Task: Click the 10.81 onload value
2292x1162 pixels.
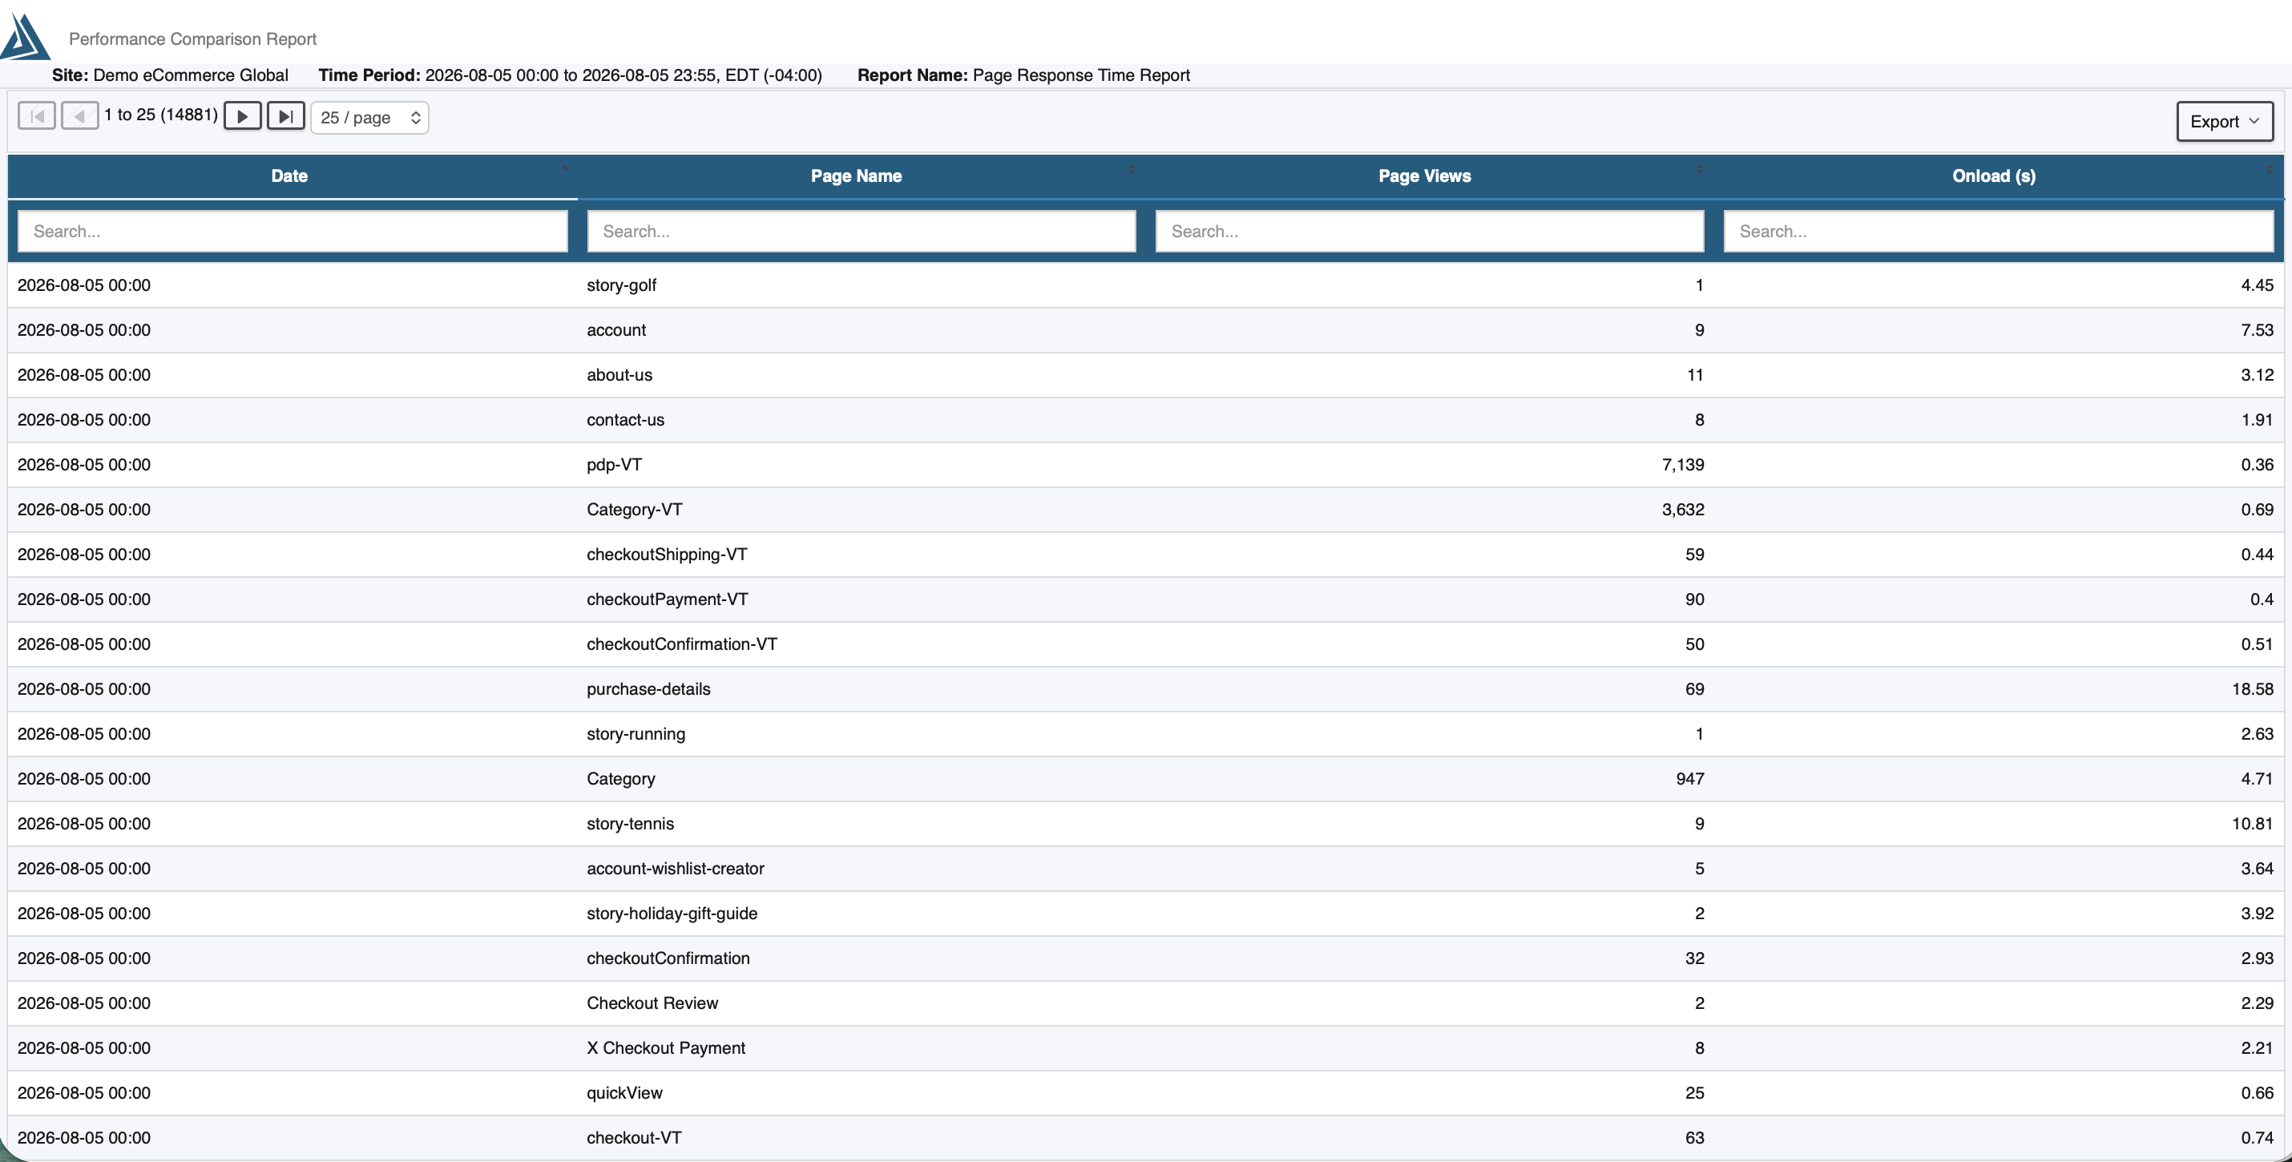Action: pos(2252,824)
